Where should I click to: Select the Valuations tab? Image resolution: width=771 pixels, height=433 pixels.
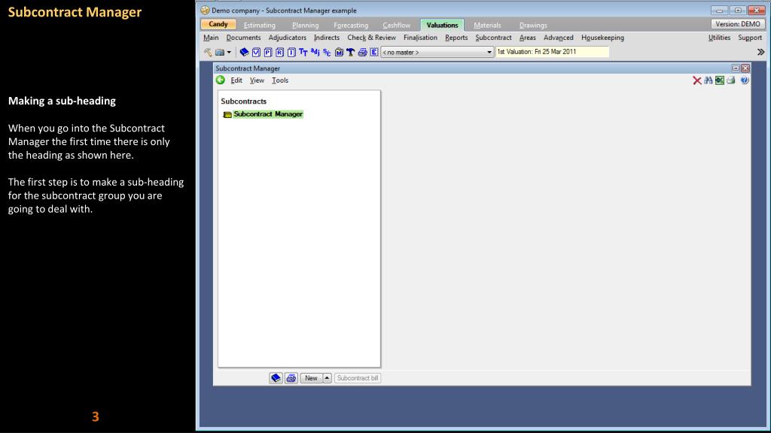coord(442,25)
